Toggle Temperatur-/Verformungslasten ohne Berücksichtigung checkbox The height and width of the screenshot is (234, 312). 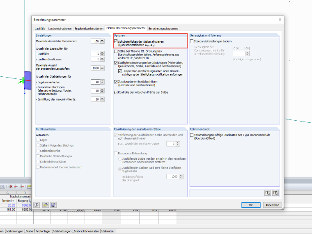120,71
